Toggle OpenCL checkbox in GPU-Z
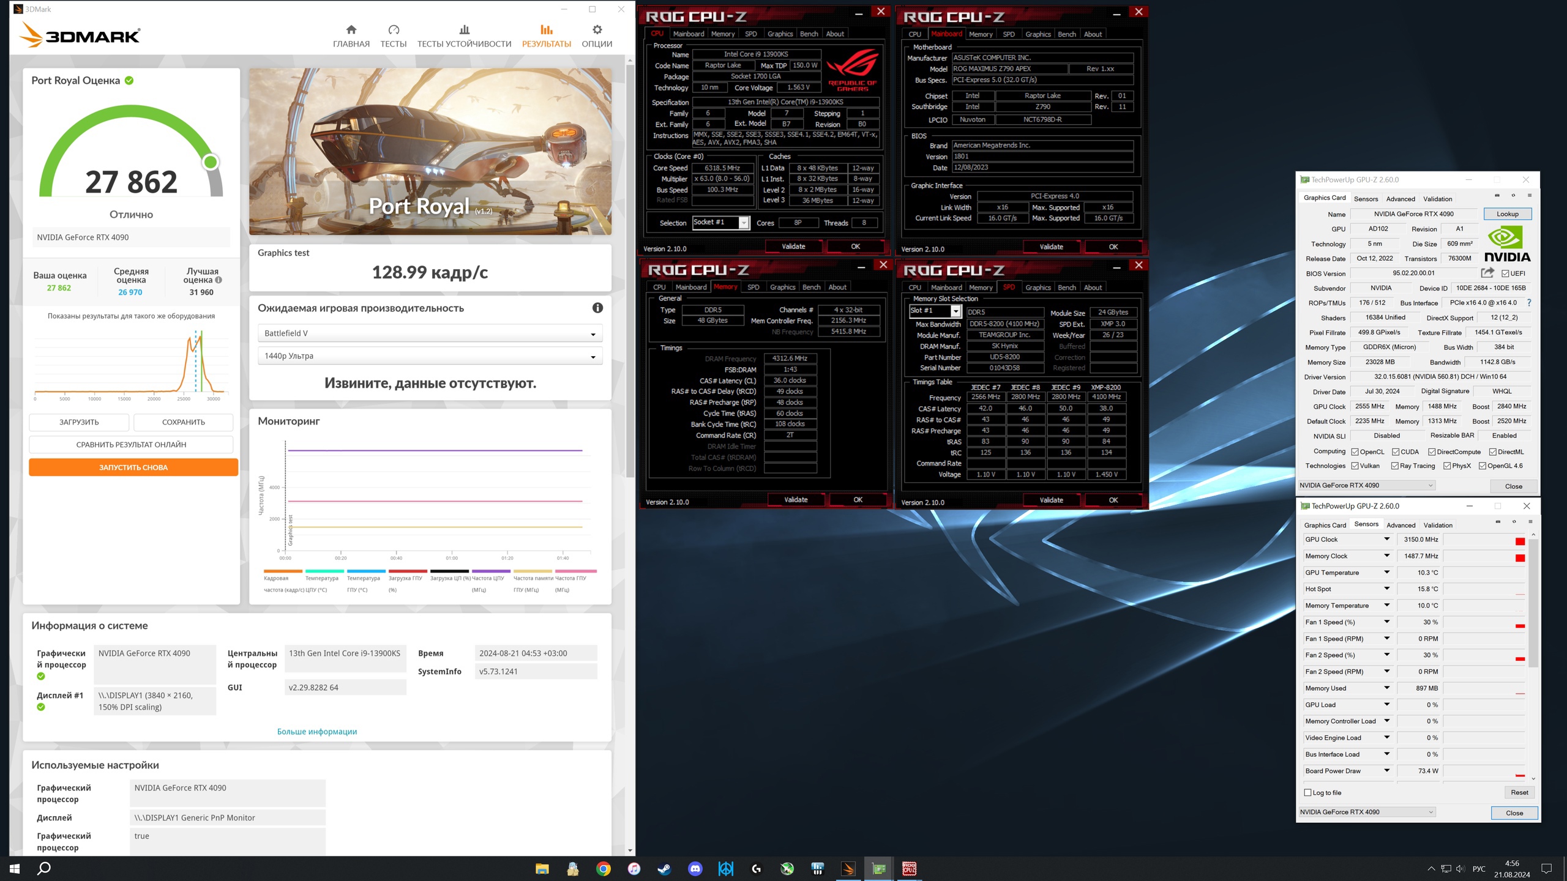This screenshot has width=1567, height=881. pyautogui.click(x=1355, y=452)
